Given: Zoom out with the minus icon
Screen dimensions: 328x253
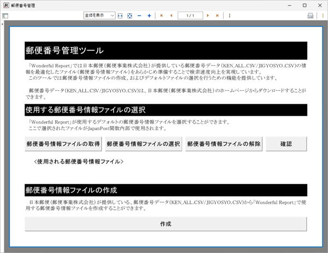Looking at the screenshot, I should coord(139,16).
